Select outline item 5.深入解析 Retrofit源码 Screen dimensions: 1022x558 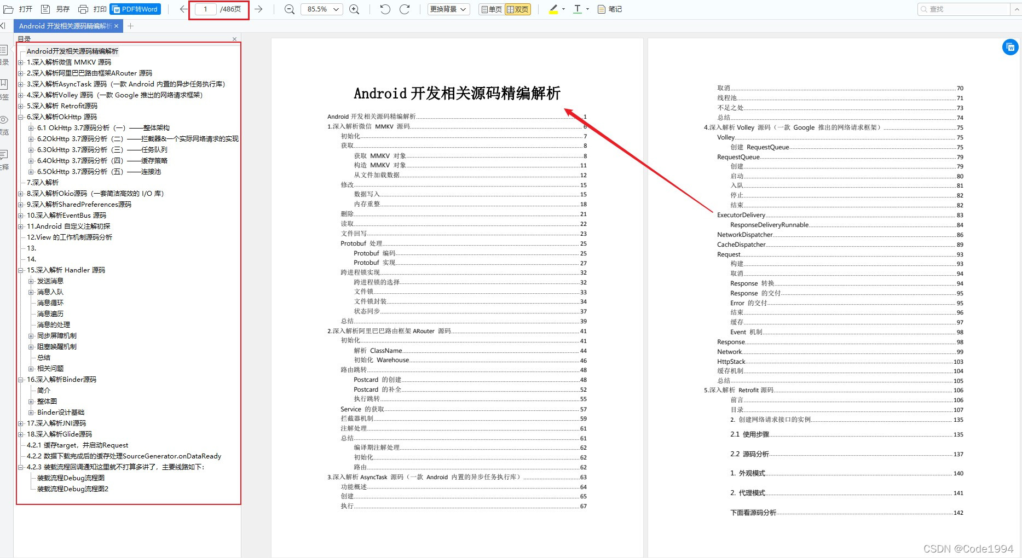point(62,106)
